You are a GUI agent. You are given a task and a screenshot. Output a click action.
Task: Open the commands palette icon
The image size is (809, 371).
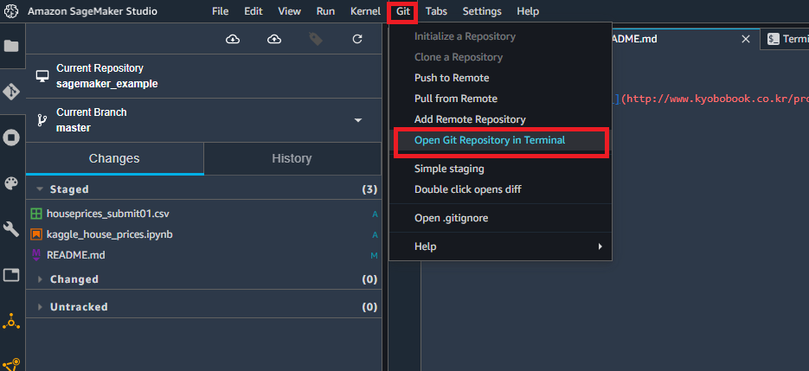click(11, 183)
